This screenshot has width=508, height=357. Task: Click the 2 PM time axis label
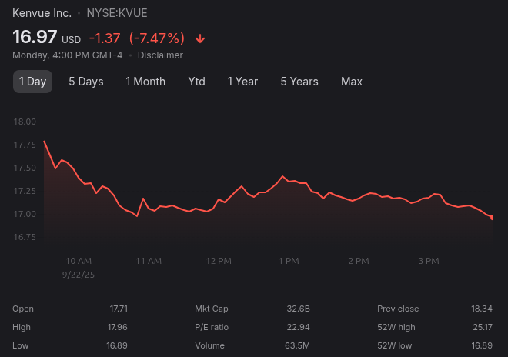click(x=359, y=261)
